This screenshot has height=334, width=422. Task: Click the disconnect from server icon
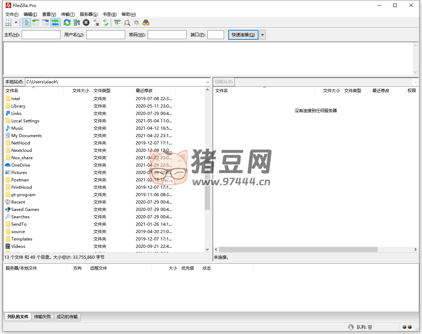pos(96,23)
